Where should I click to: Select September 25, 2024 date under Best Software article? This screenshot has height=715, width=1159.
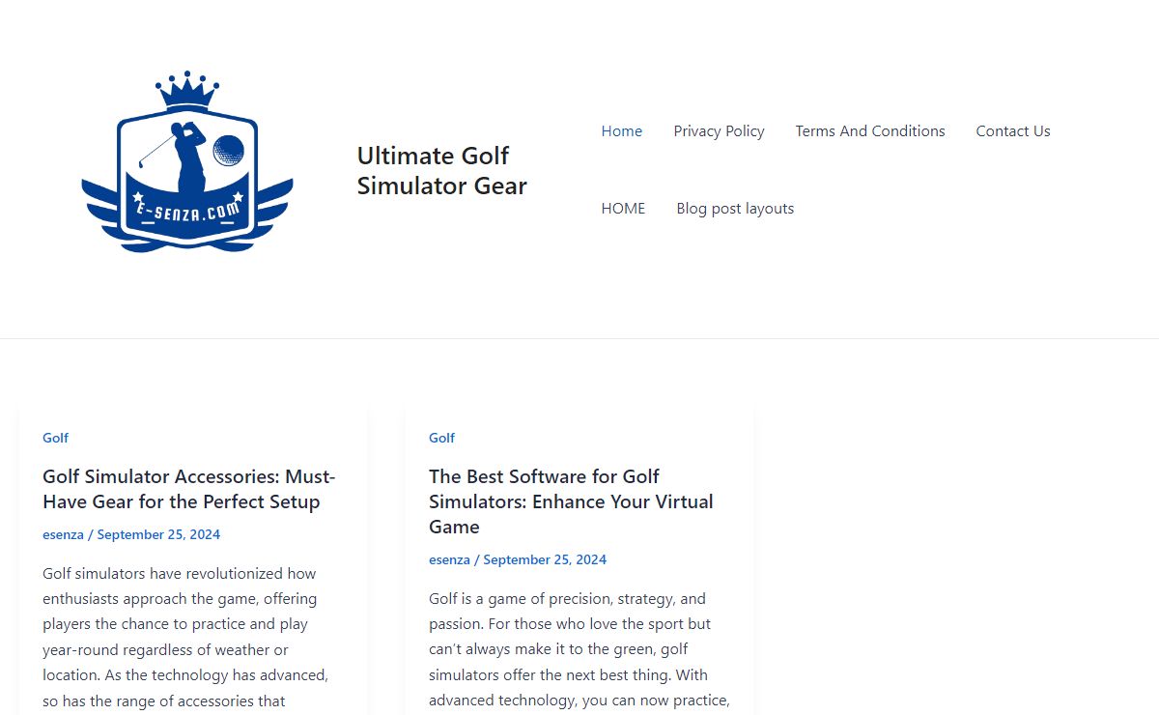coord(545,559)
